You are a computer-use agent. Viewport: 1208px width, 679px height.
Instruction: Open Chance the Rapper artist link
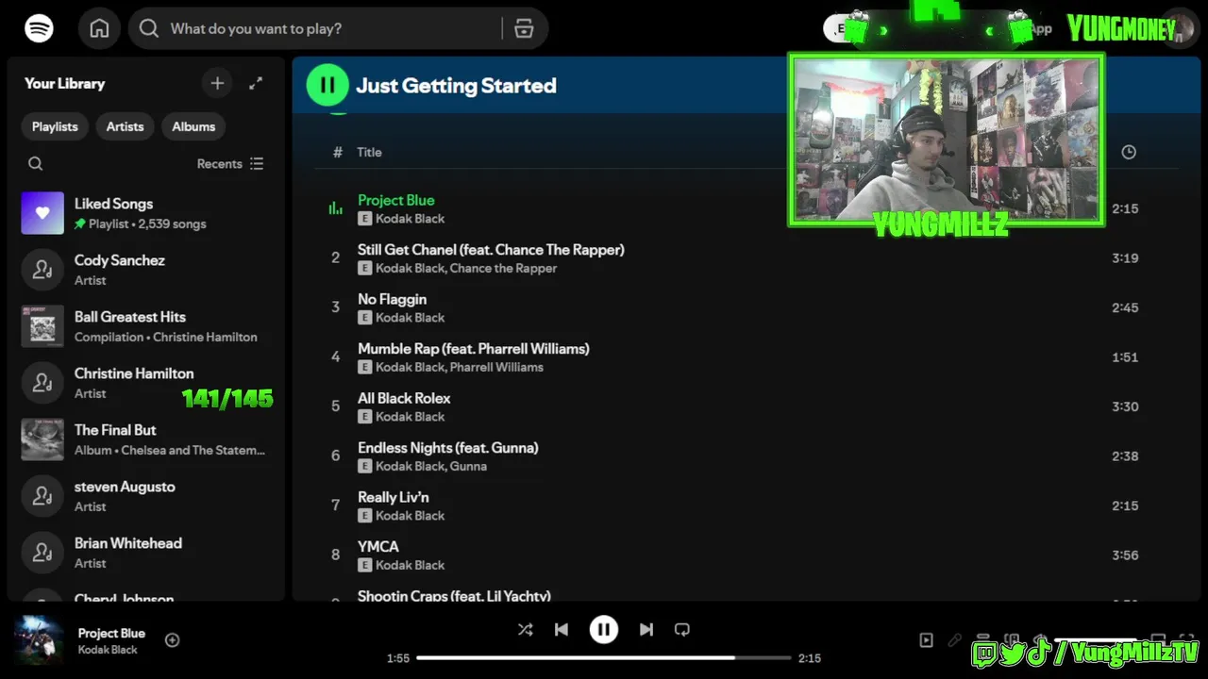503,269
